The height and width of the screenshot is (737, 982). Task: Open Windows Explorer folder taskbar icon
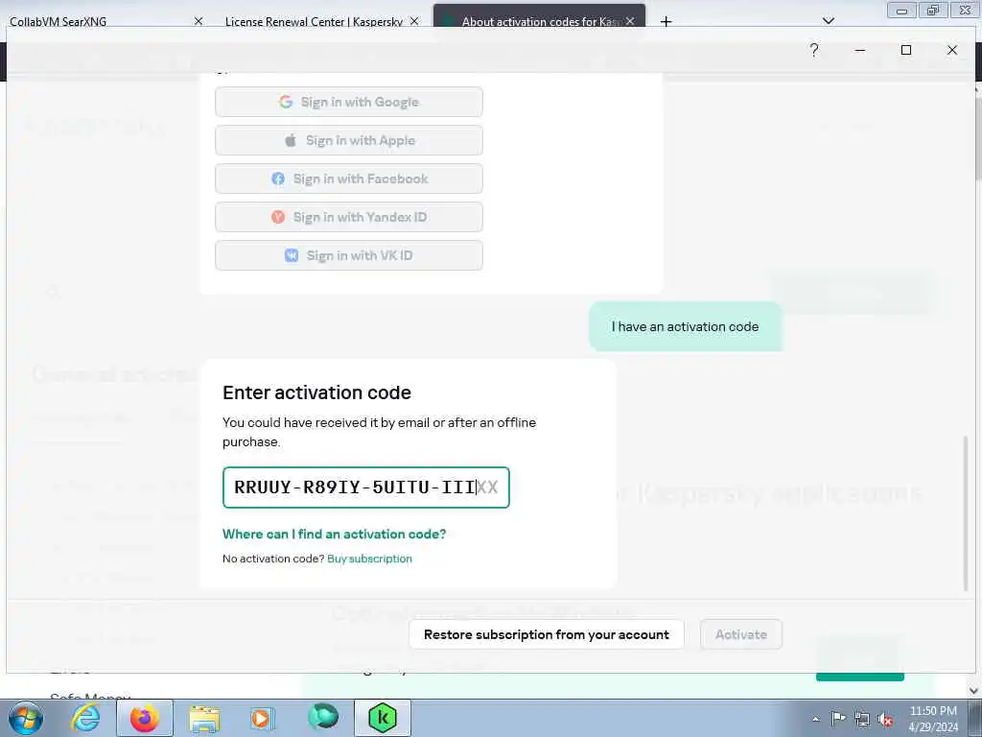point(204,718)
